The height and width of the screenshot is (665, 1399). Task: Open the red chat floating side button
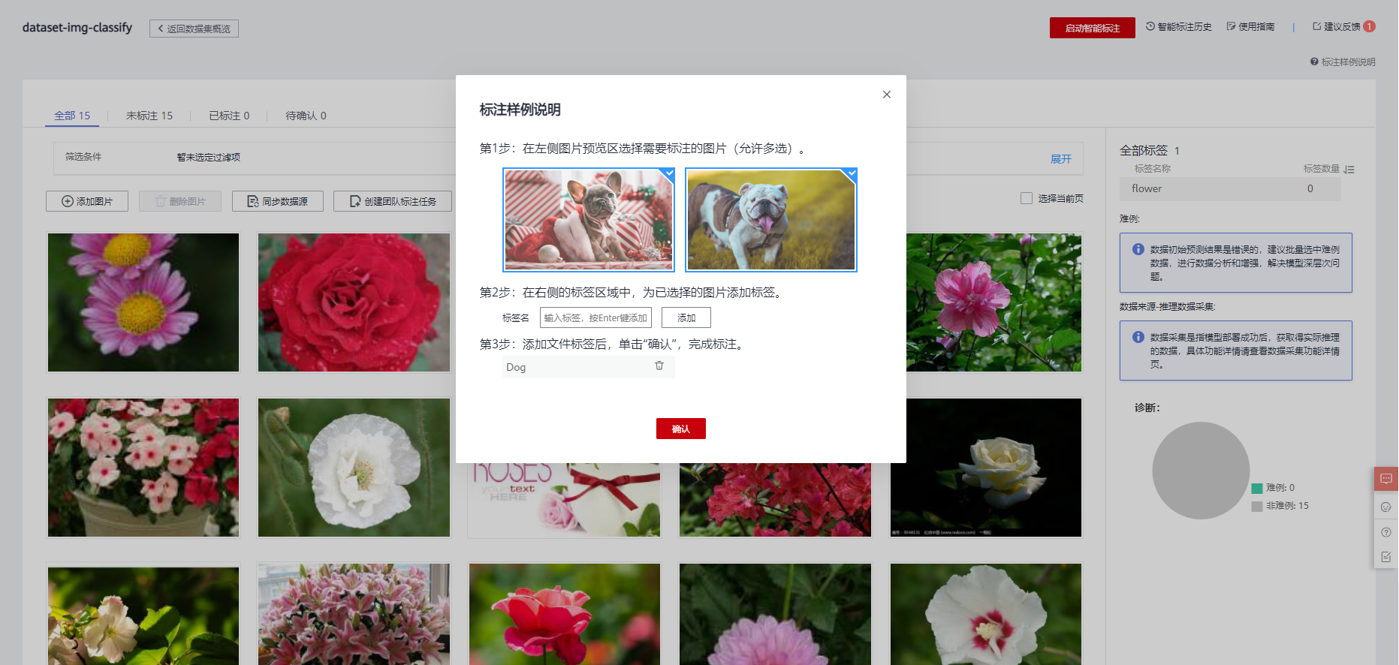(x=1386, y=479)
